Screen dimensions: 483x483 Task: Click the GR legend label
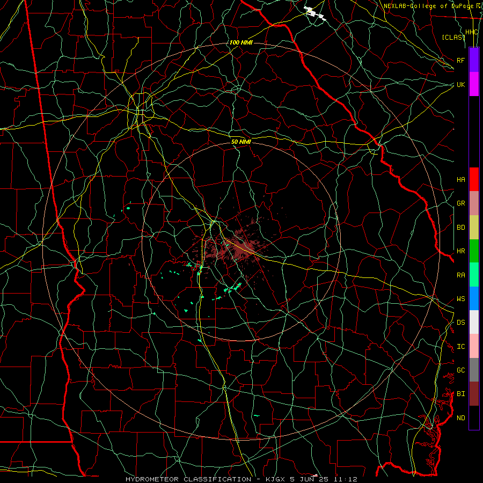pos(460,203)
